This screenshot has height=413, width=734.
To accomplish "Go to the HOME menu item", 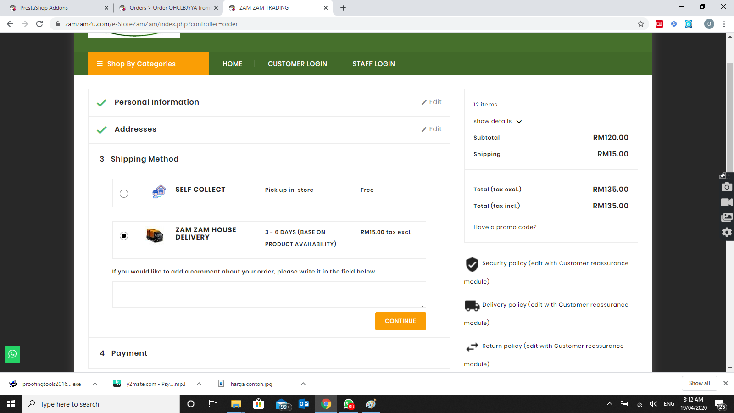I will coord(233,64).
